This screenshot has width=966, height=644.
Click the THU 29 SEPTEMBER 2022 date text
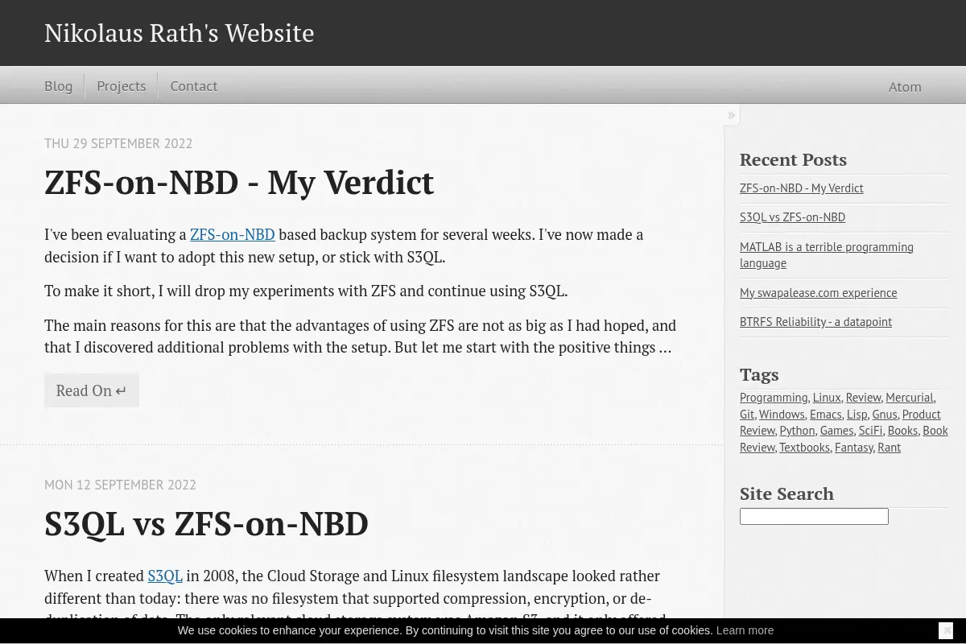coord(118,143)
